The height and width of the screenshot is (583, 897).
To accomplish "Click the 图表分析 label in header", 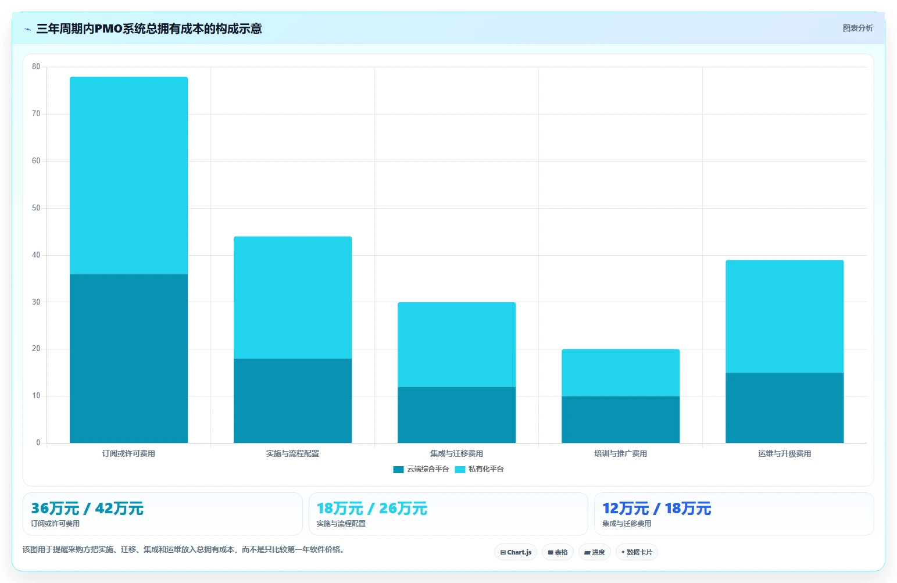I will point(857,28).
